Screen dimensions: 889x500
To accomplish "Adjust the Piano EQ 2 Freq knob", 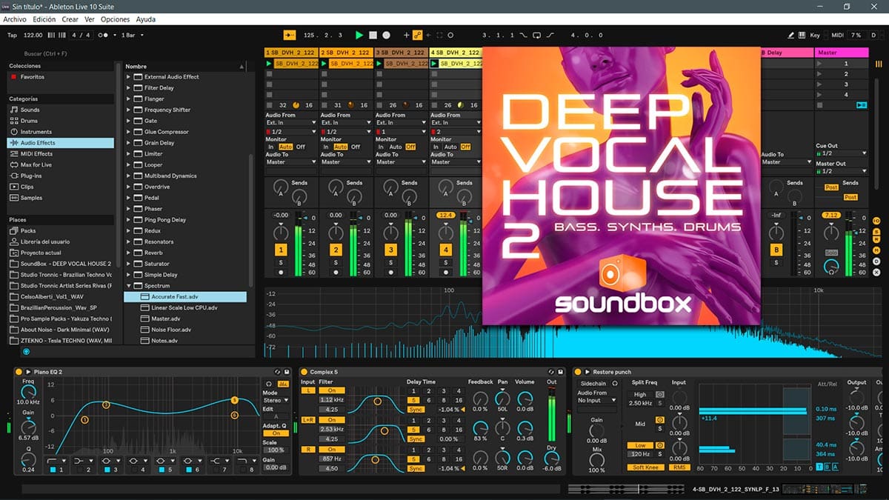I will (x=28, y=393).
